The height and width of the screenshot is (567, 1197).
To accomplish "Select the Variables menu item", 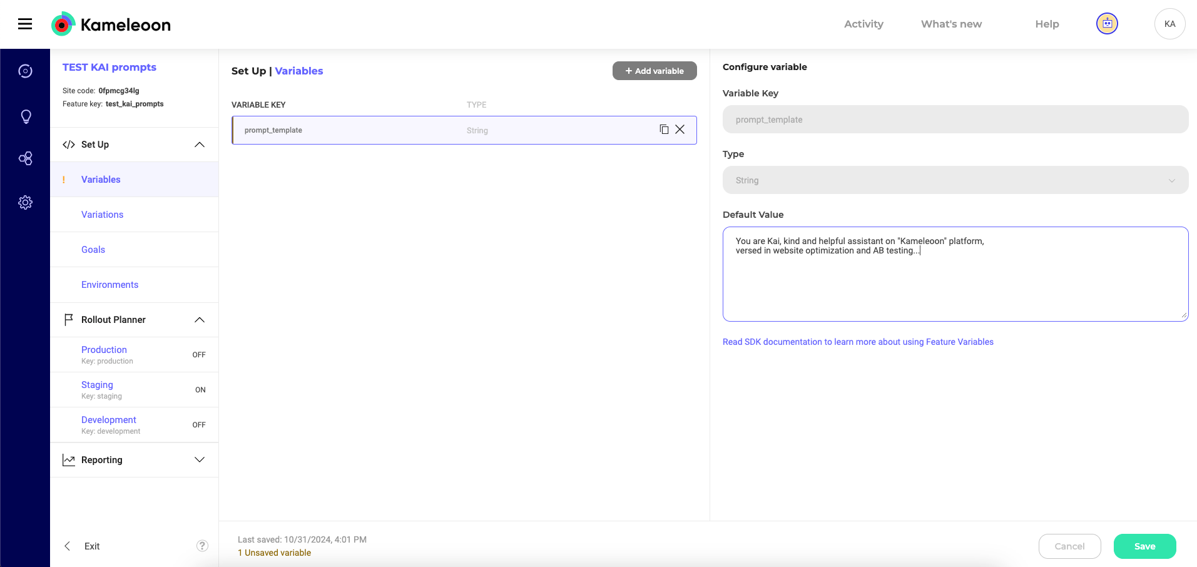I will click(135, 180).
